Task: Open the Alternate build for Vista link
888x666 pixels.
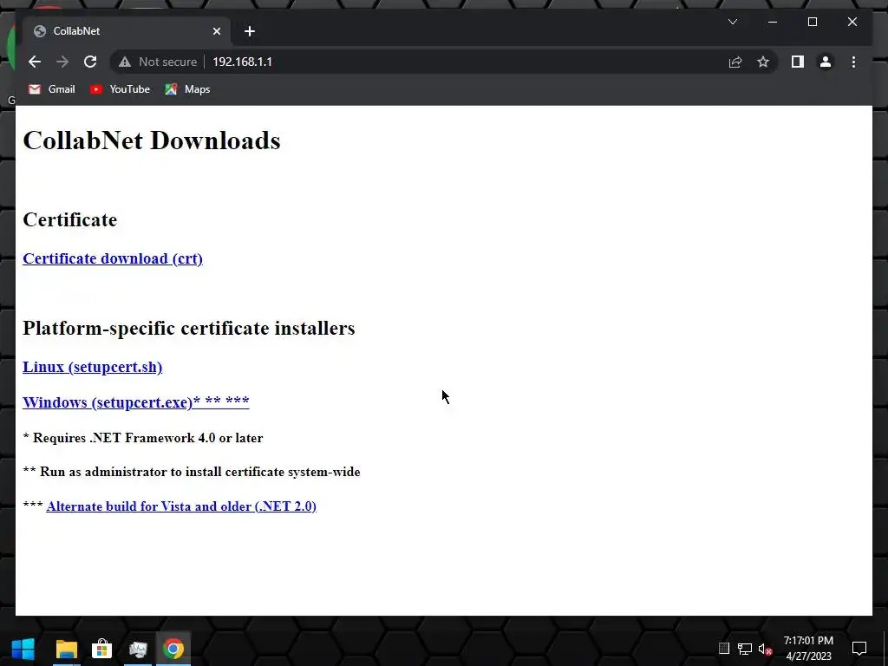Action: point(181,506)
